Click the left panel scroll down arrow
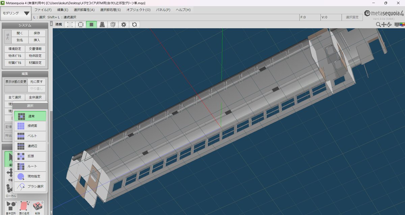The height and width of the screenshot is (215, 405). 51,212
